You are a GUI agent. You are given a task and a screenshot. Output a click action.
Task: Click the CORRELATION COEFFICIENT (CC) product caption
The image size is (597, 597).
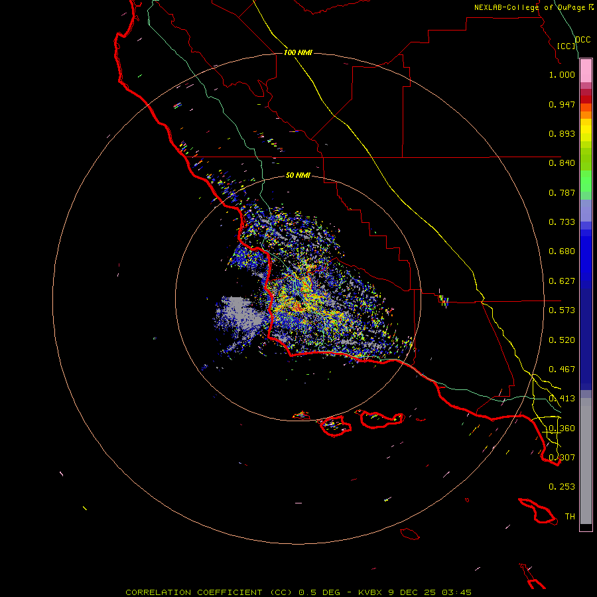[x=209, y=592]
